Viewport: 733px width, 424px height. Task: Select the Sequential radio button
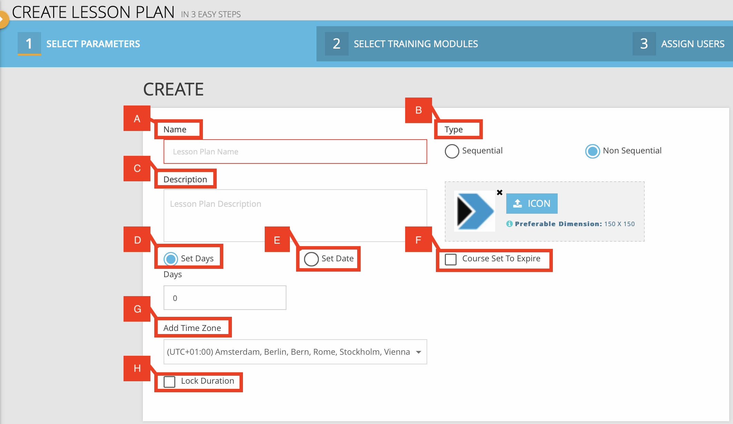pyautogui.click(x=452, y=151)
